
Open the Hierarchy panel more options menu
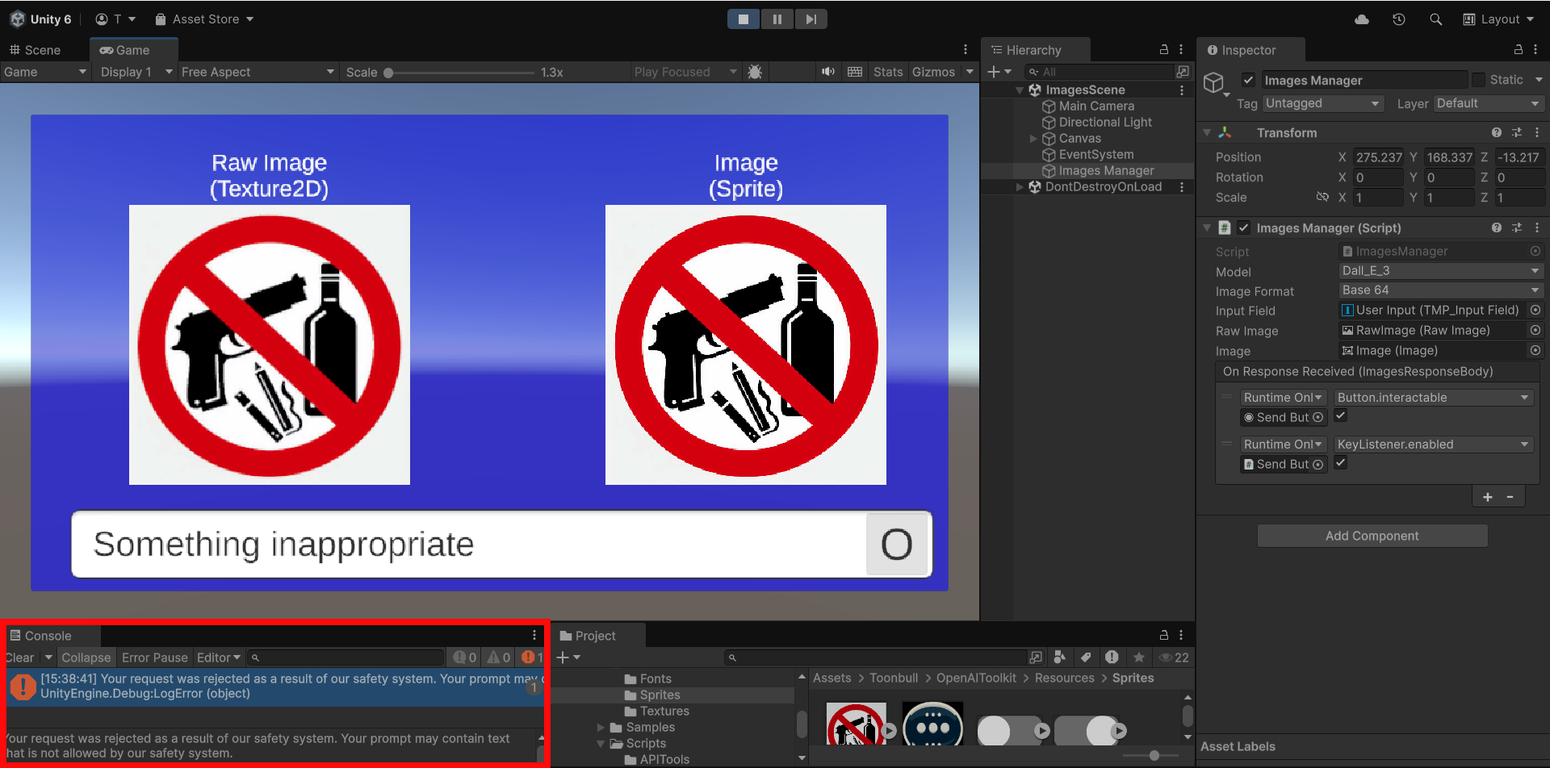[1181, 50]
